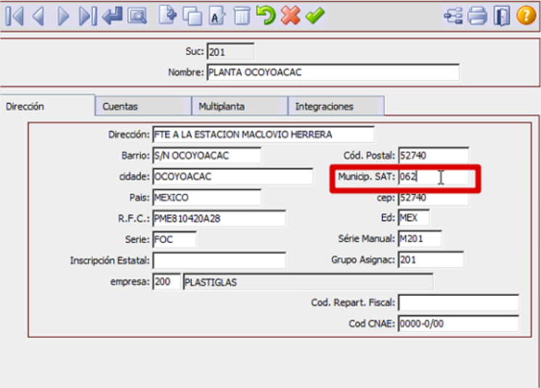Click the empty Cod. Repart. Fiscal field

coord(458,302)
